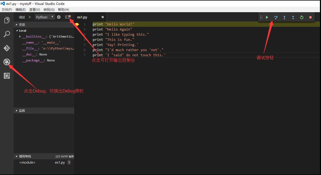Select the __file__ variable row

(x=44, y=48)
